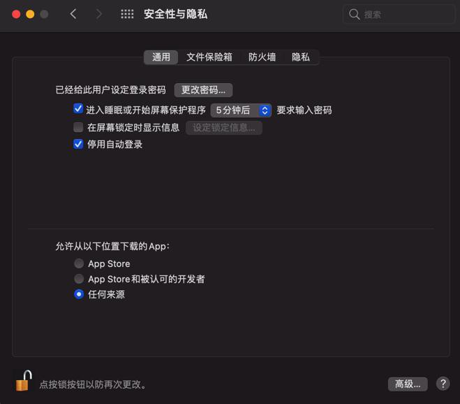Click the back navigation arrow
The height and width of the screenshot is (404, 460).
coord(73,14)
